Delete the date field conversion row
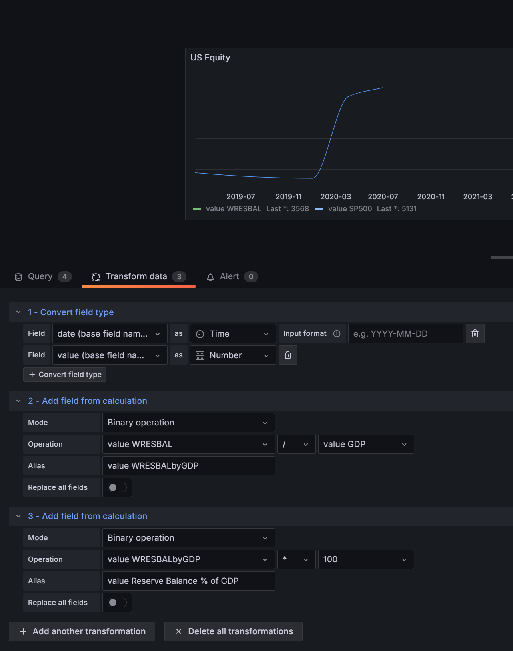This screenshot has height=651, width=513. (x=475, y=333)
